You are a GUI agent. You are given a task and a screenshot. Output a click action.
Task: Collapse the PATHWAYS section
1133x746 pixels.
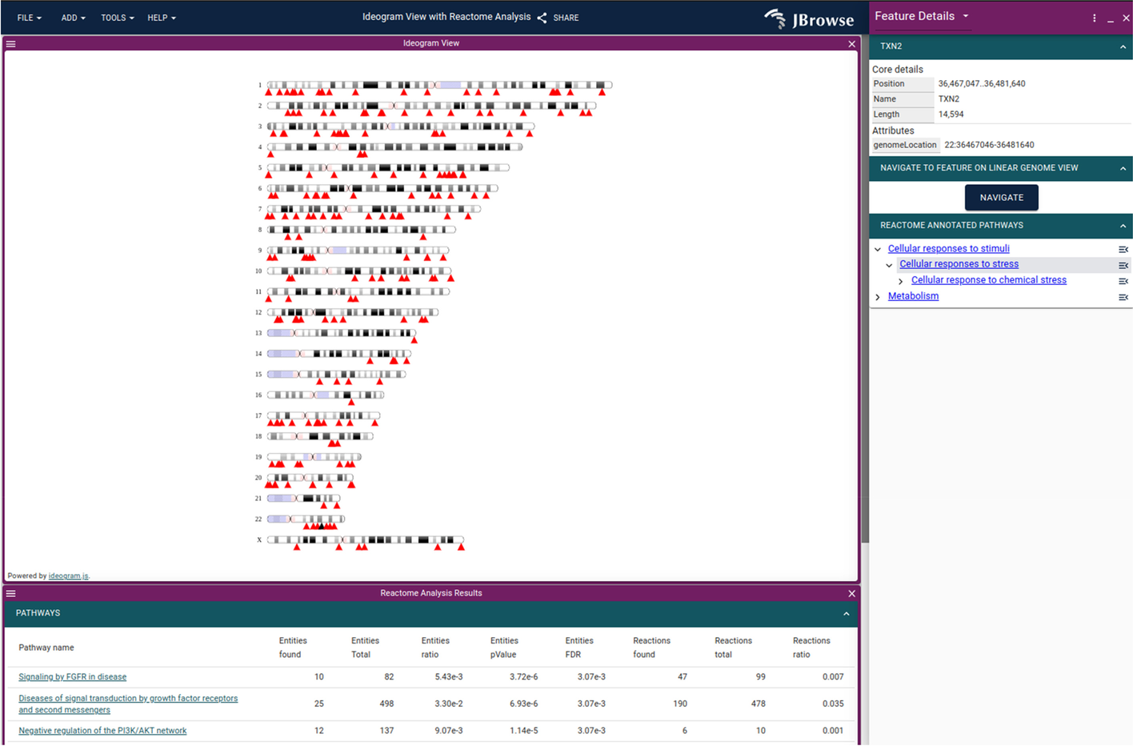tap(846, 614)
